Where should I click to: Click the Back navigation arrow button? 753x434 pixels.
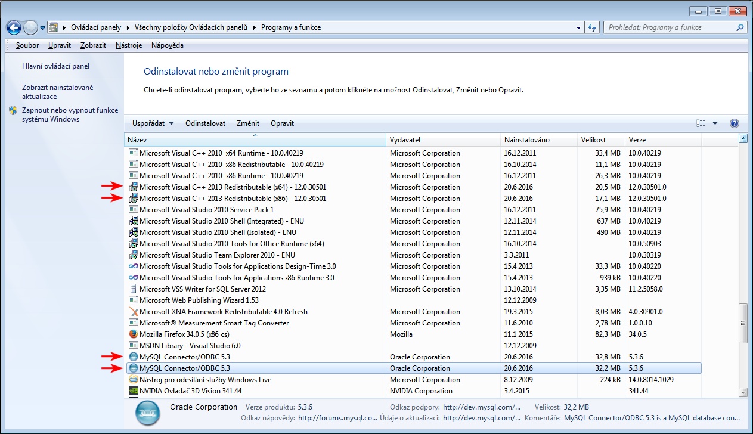(14, 27)
